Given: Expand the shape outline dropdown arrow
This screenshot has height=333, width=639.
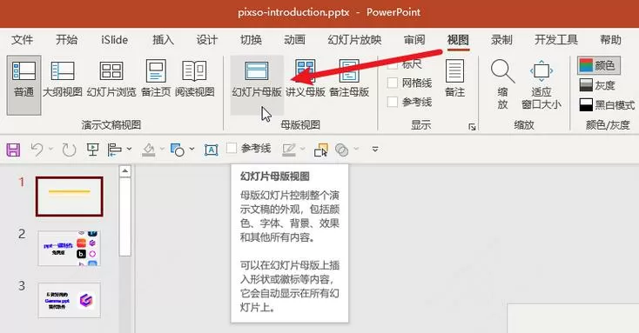Looking at the screenshot, I should click(x=302, y=149).
